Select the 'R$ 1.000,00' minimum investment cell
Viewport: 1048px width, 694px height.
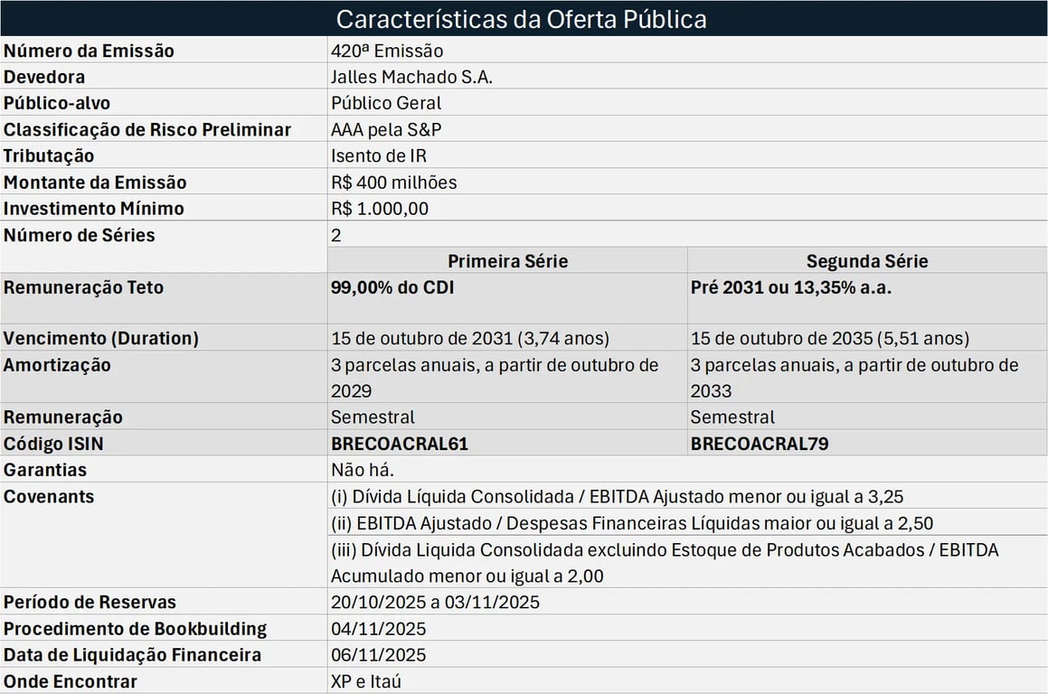click(x=380, y=209)
